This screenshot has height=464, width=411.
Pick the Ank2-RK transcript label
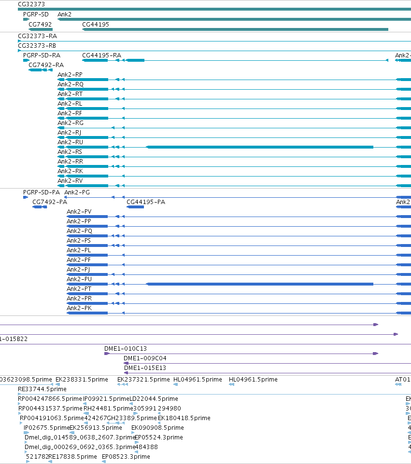tap(70, 171)
